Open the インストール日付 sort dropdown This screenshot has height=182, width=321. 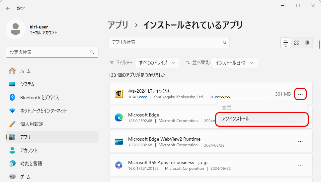pyautogui.click(x=235, y=63)
